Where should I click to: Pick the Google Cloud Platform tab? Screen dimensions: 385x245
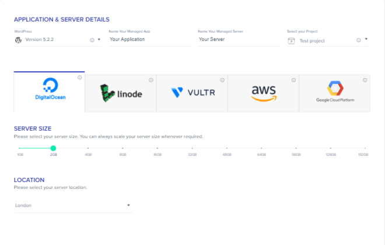(335, 93)
